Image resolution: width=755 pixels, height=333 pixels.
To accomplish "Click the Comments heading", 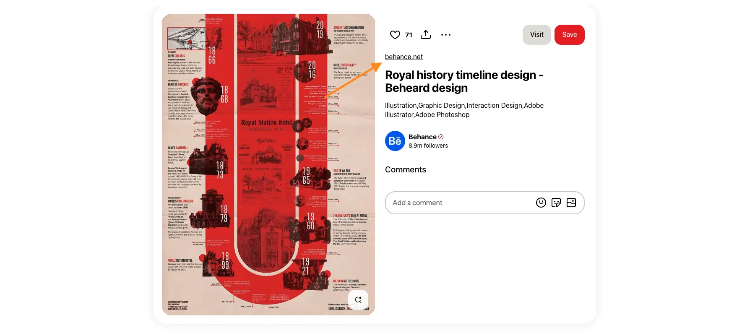I will [406, 169].
